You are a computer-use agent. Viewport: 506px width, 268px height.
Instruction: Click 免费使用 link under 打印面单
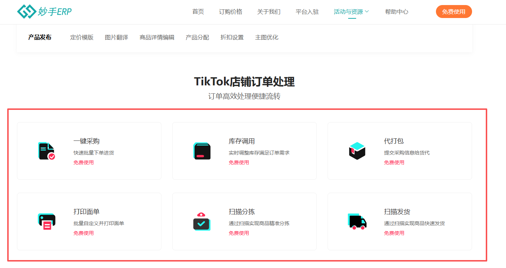83,233
